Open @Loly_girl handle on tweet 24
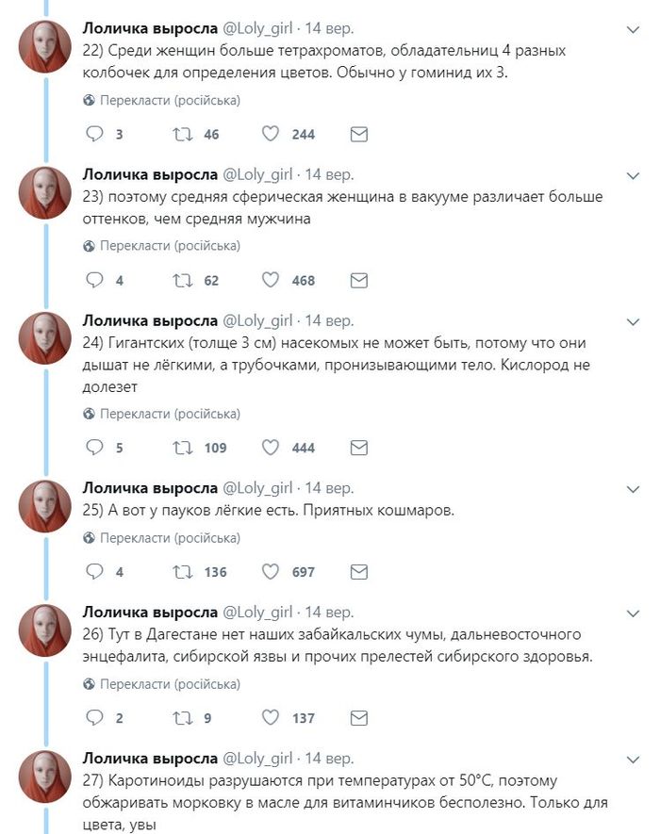Screen dimensions: 660x834 pos(257,319)
